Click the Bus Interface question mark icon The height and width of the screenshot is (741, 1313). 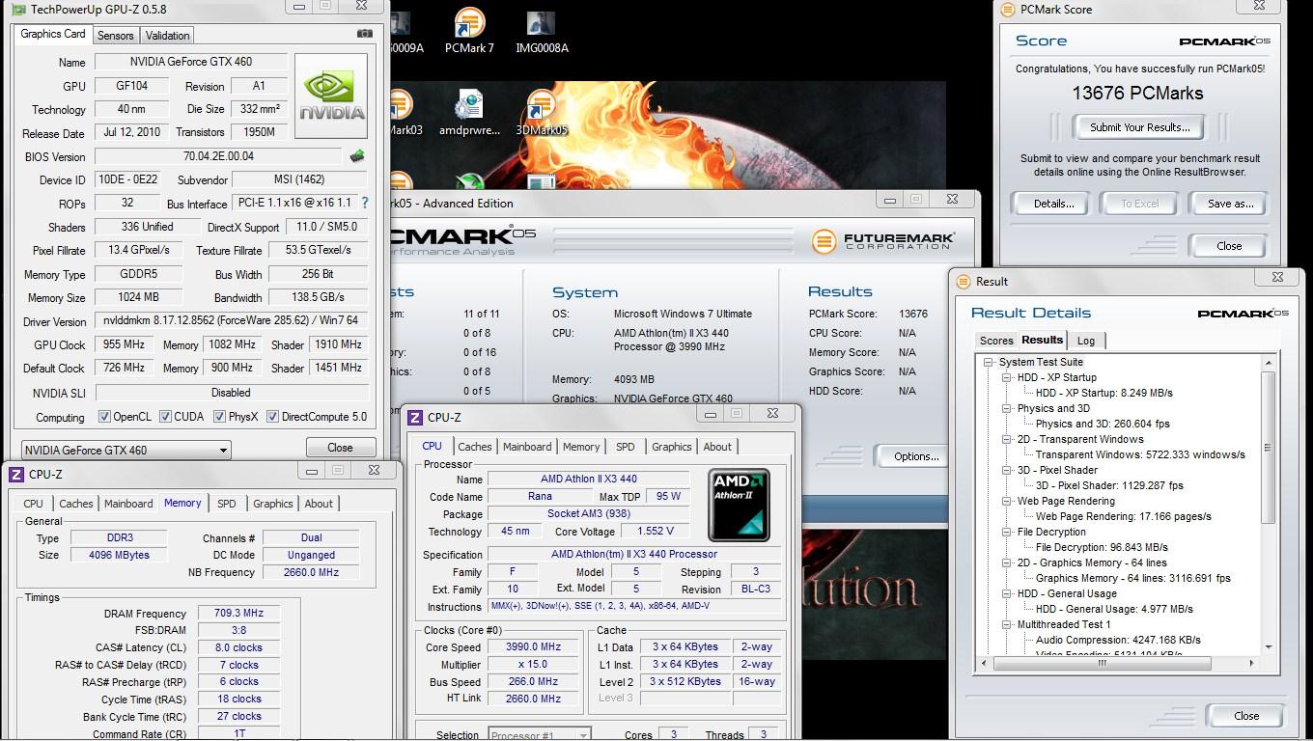click(x=365, y=203)
